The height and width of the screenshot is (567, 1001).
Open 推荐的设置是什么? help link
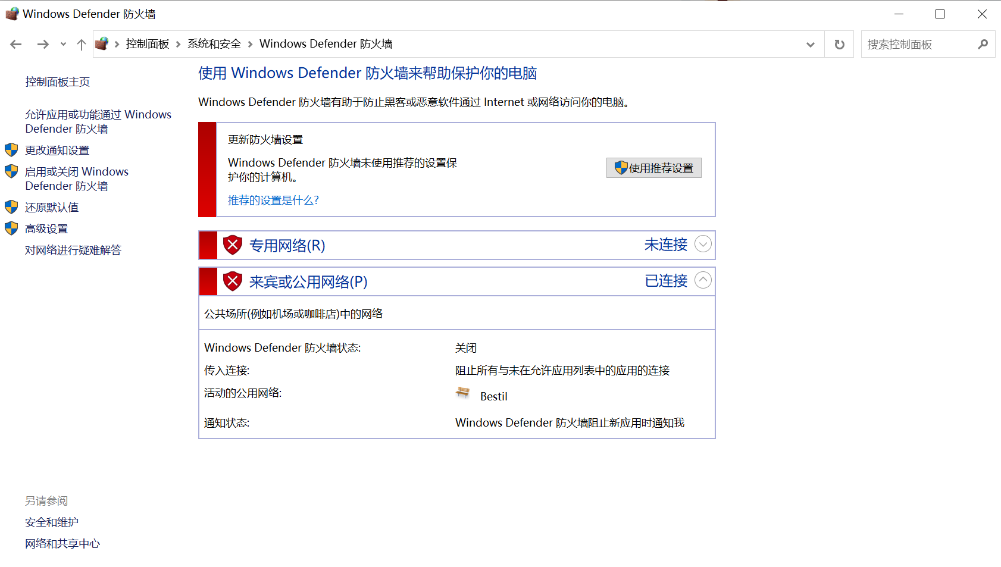(273, 201)
